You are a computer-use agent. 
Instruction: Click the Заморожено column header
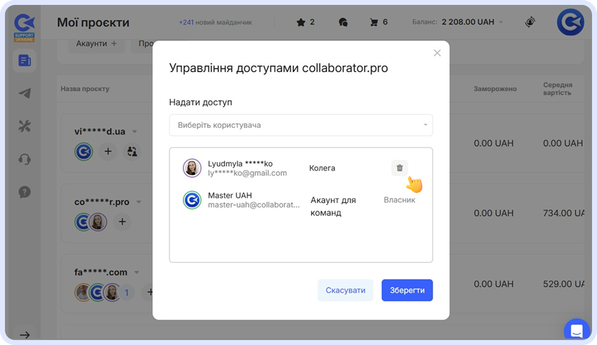pyautogui.click(x=495, y=89)
